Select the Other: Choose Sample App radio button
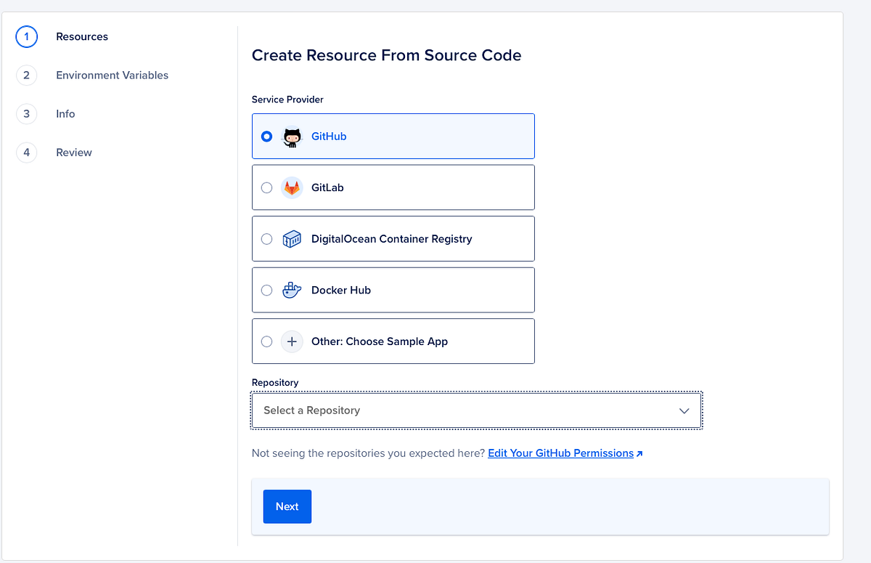This screenshot has width=871, height=563. (x=266, y=341)
